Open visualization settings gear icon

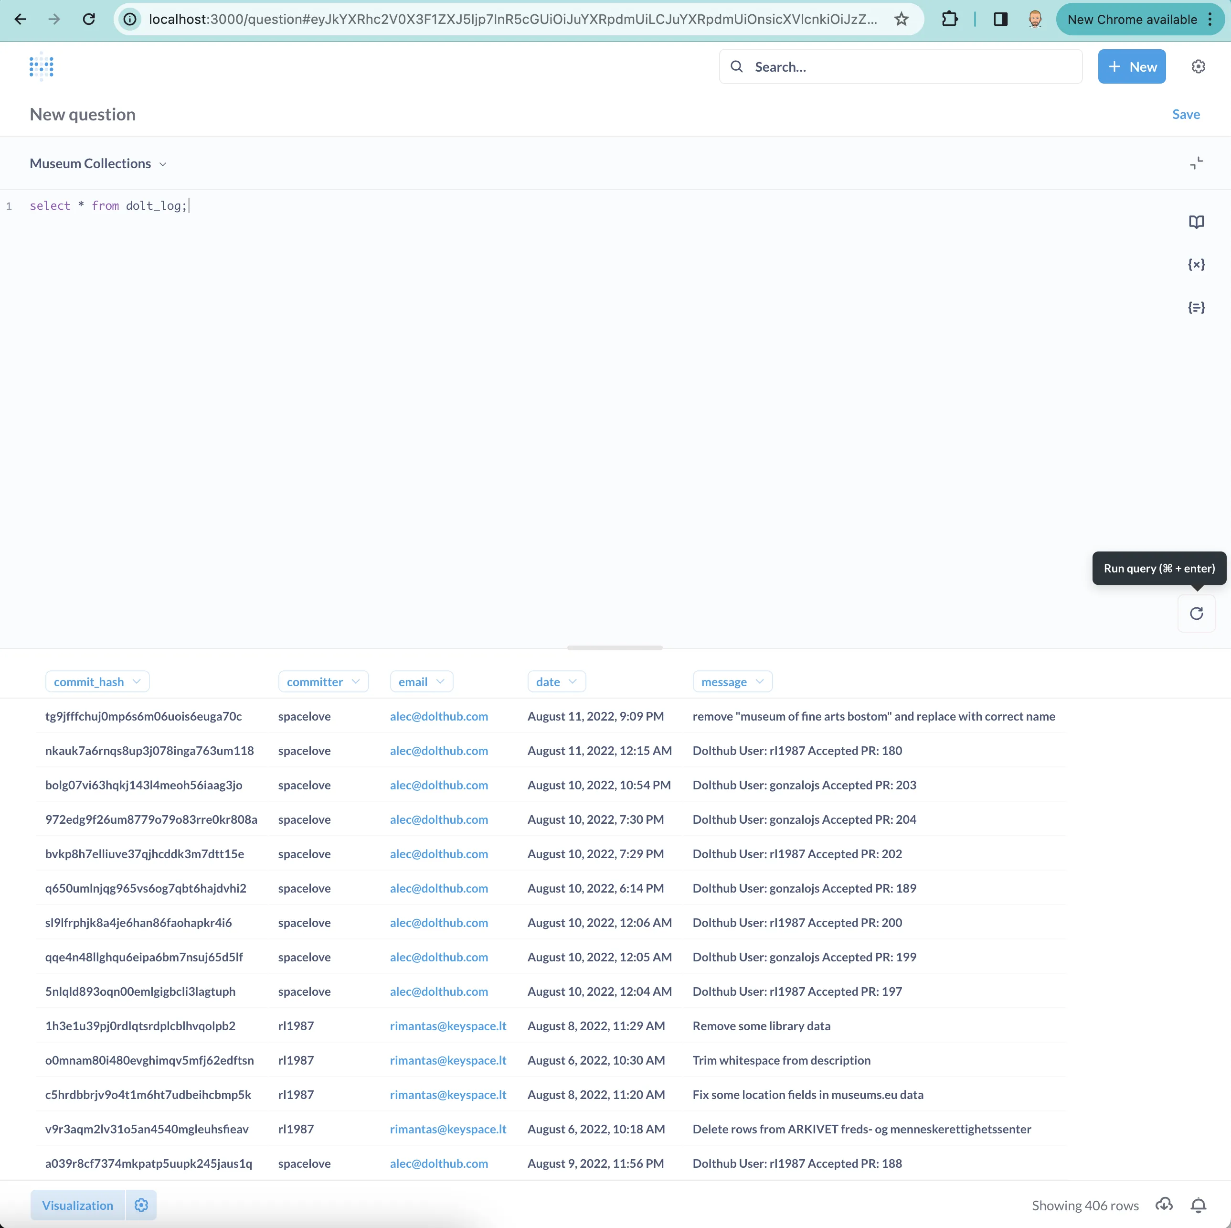click(x=141, y=1205)
